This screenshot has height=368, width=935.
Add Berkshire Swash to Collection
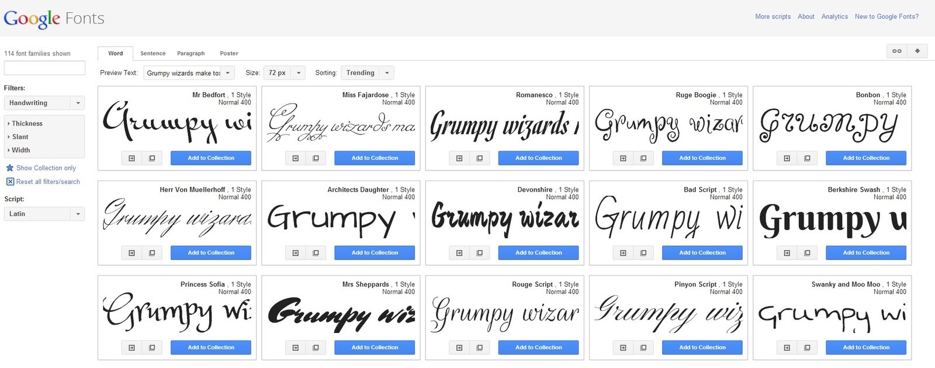click(x=866, y=253)
